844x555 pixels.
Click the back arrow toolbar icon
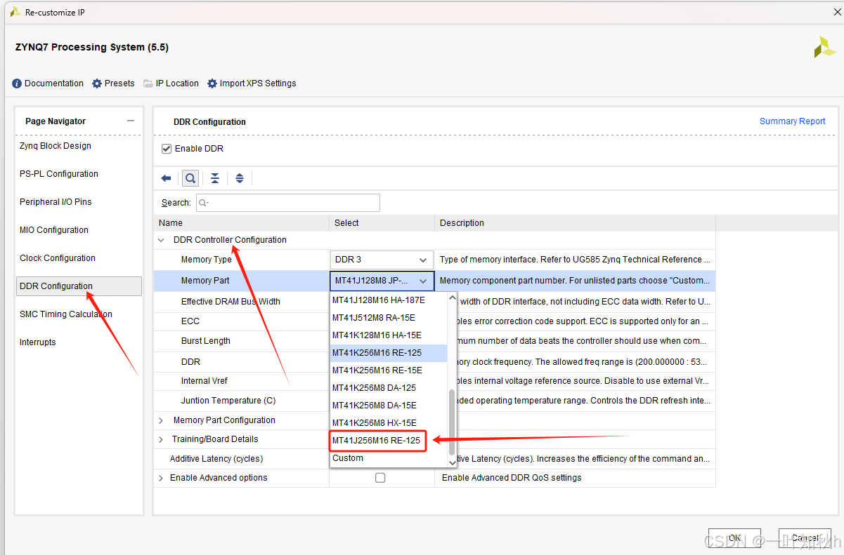[167, 178]
